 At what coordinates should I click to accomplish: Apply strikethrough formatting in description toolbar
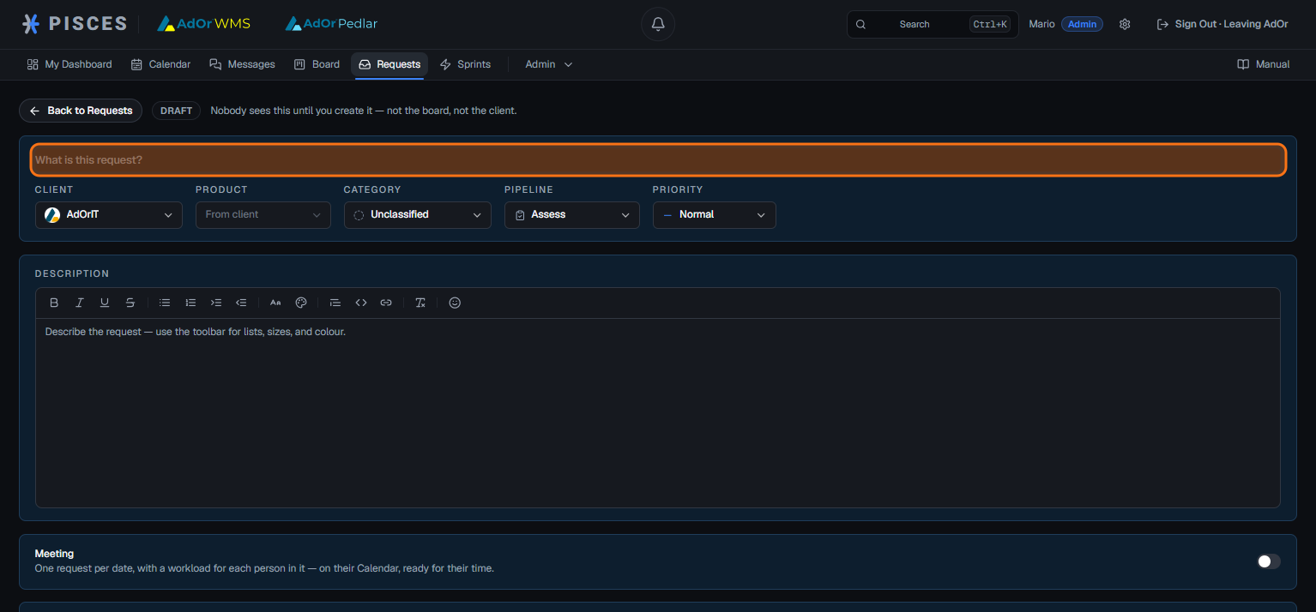point(130,303)
